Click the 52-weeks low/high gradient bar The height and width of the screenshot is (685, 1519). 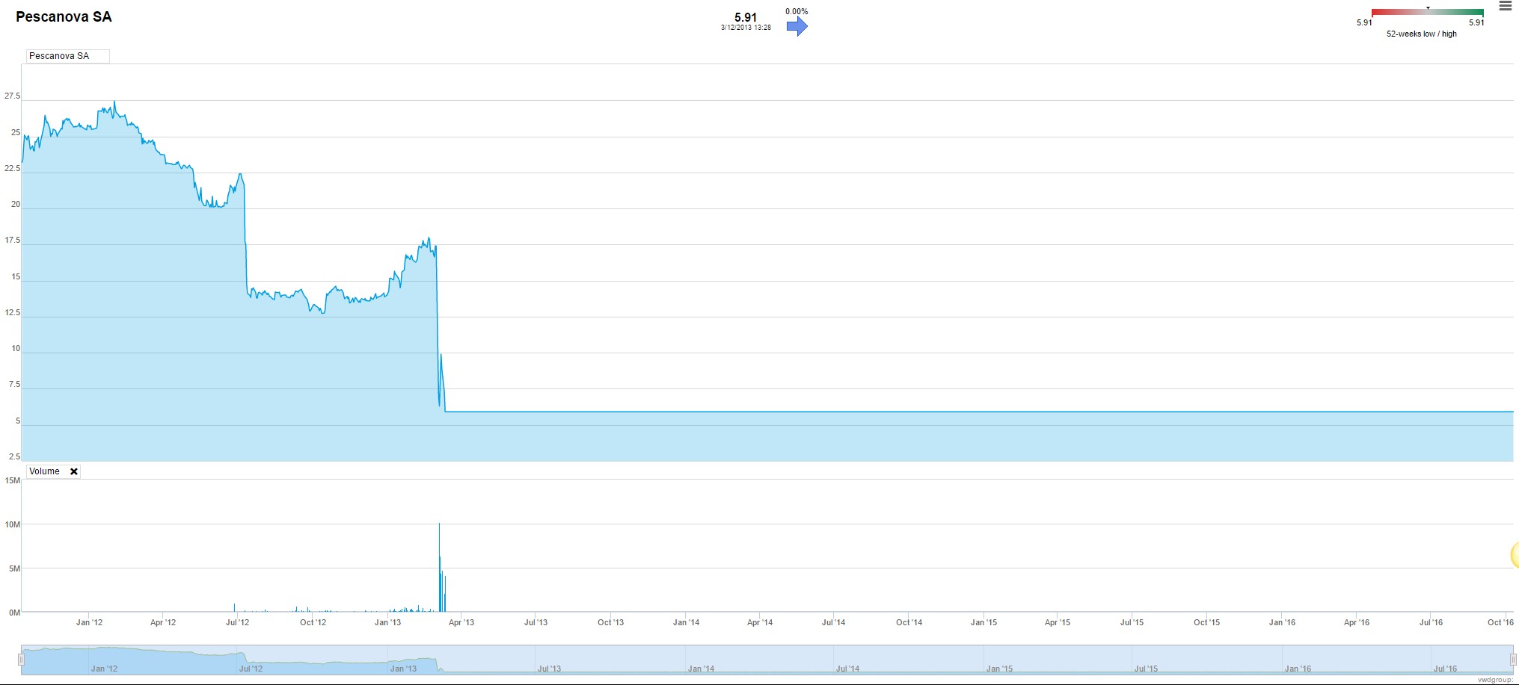point(1427,13)
